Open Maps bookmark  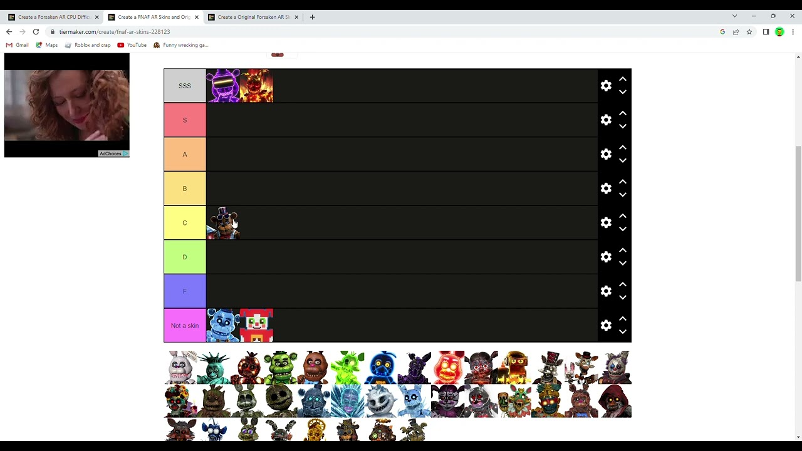pos(47,45)
